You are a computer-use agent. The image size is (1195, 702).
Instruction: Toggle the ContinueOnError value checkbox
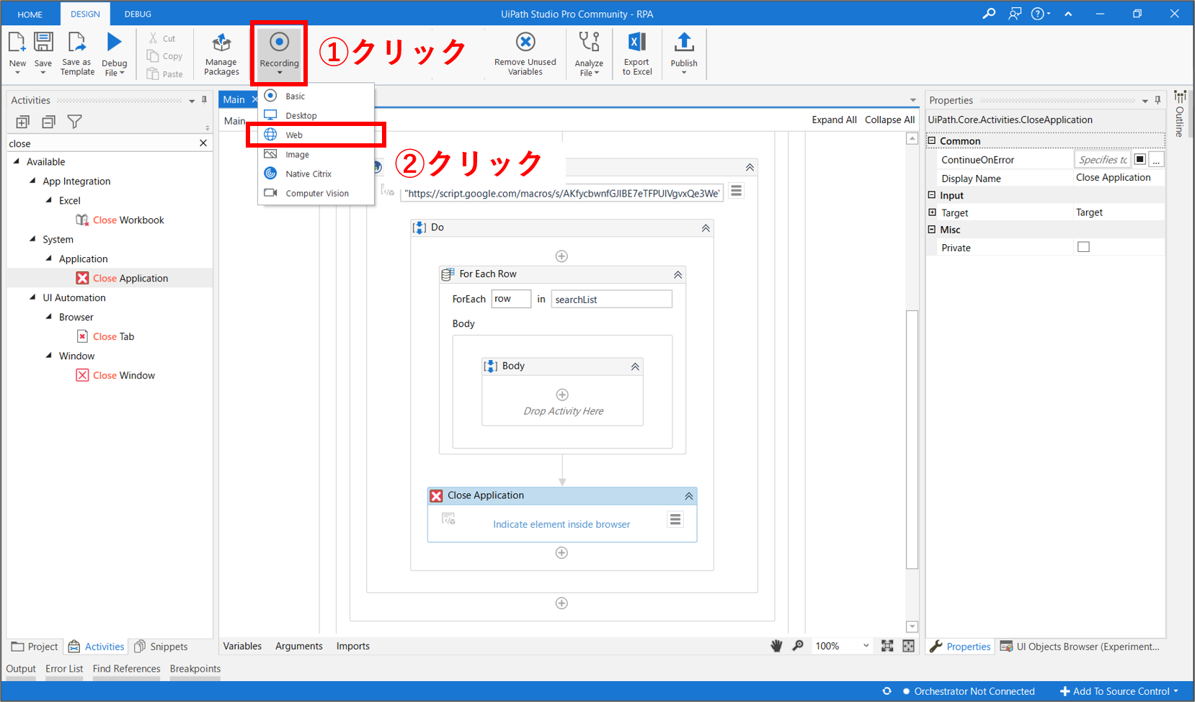1140,159
